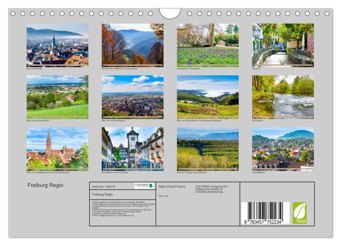
Task: Open the Freiburger Münster from Schlossberg photo
Action: [57, 149]
